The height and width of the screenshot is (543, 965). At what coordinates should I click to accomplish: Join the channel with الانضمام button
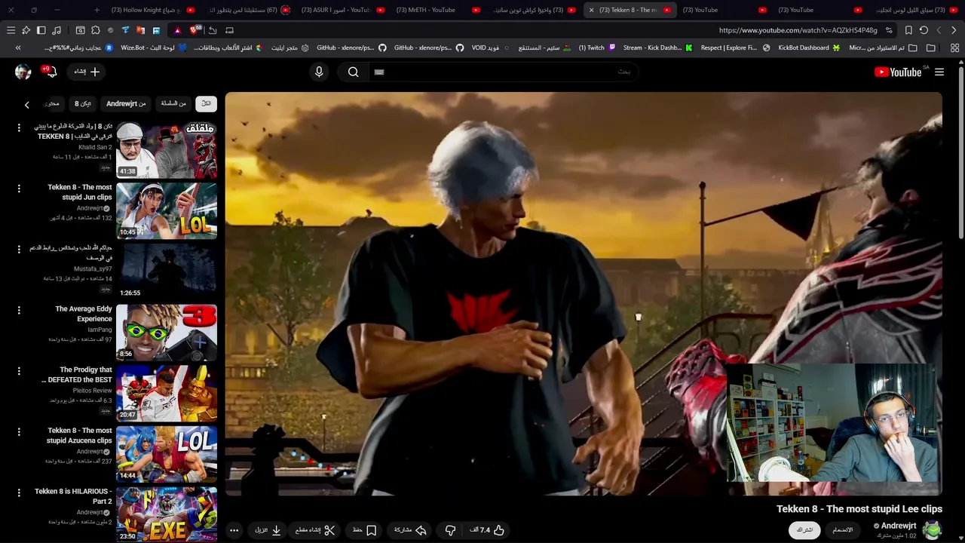pyautogui.click(x=843, y=530)
